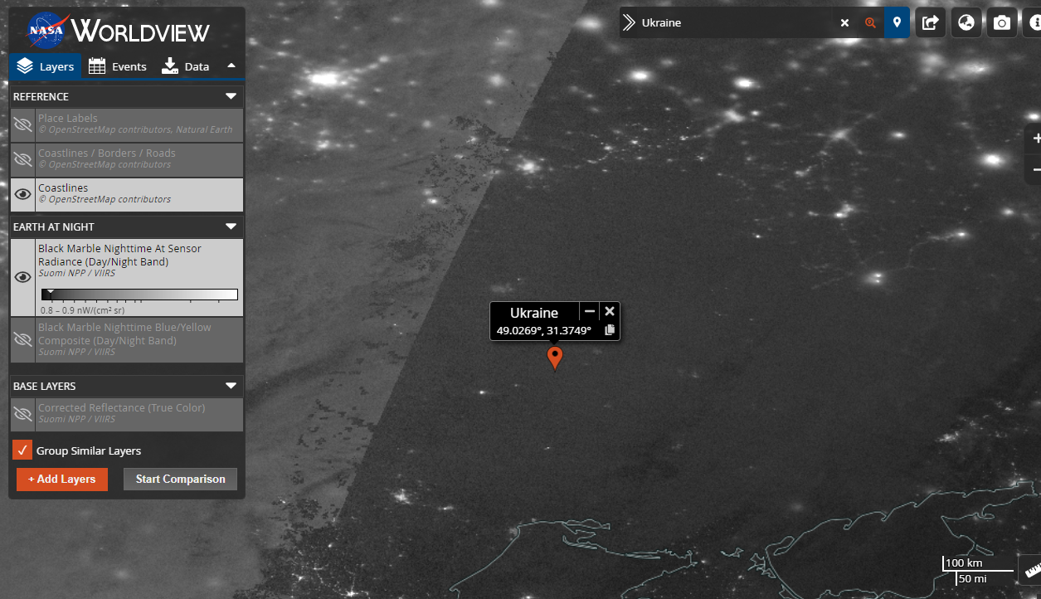1041x599 pixels.
Task: Click the NASA Worldview logo
Action: [118, 32]
